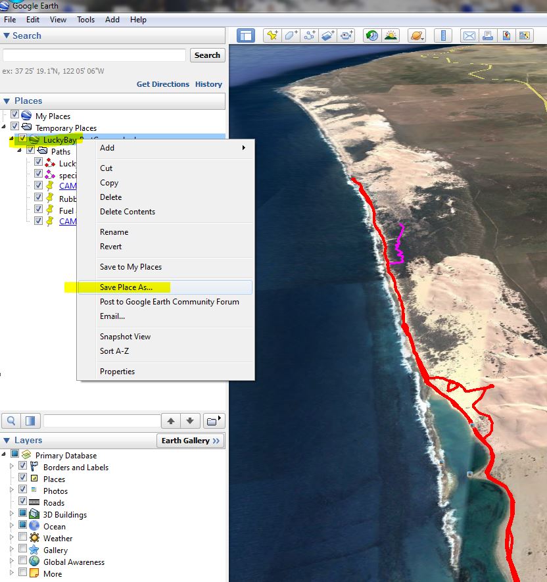
Task: Expand the More layer in Layers panel
Action: pos(13,573)
